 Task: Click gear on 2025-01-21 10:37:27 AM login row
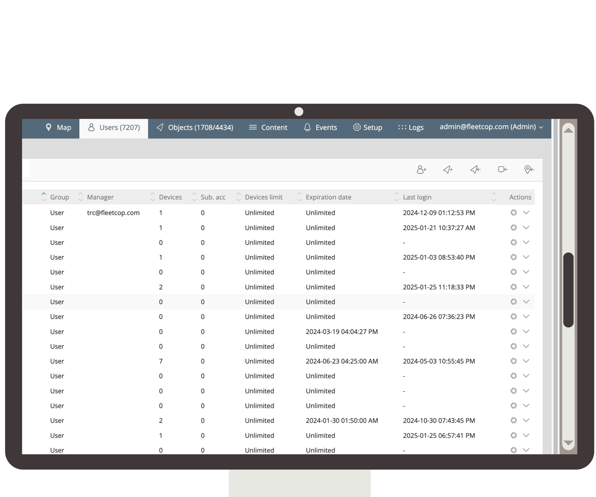(513, 228)
